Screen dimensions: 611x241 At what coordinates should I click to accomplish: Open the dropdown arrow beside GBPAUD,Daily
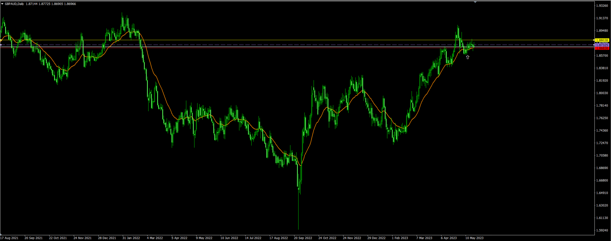click(2, 4)
